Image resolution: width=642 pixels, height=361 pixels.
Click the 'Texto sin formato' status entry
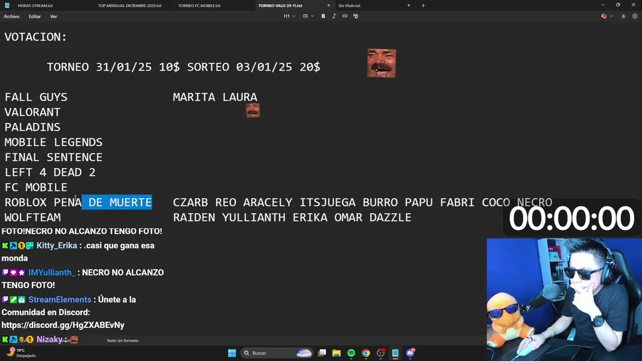point(122,340)
